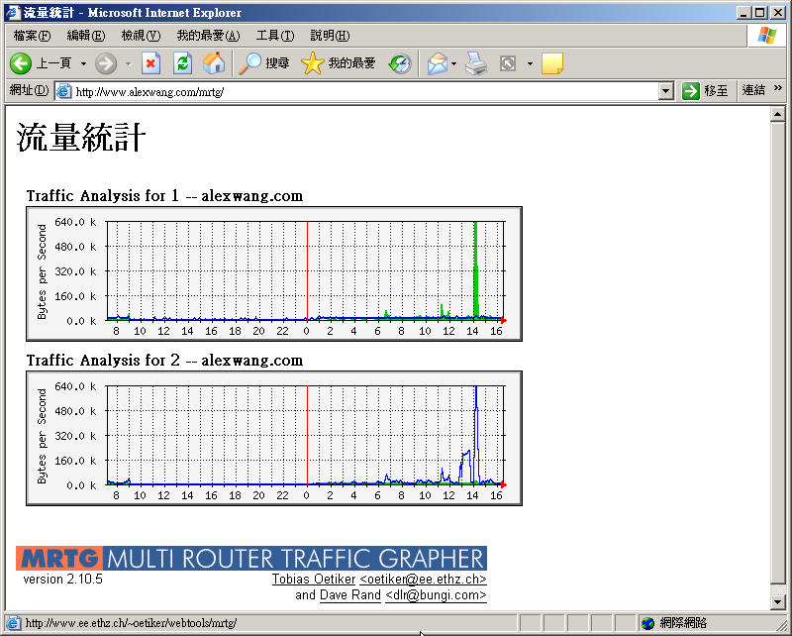The height and width of the screenshot is (636, 792).
Task: Expand the address bar URL dropdown
Action: [666, 91]
